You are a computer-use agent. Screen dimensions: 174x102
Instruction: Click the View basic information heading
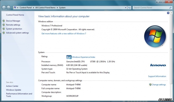point(64,16)
